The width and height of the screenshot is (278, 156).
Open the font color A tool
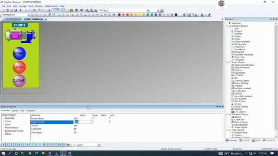(x=202, y=15)
